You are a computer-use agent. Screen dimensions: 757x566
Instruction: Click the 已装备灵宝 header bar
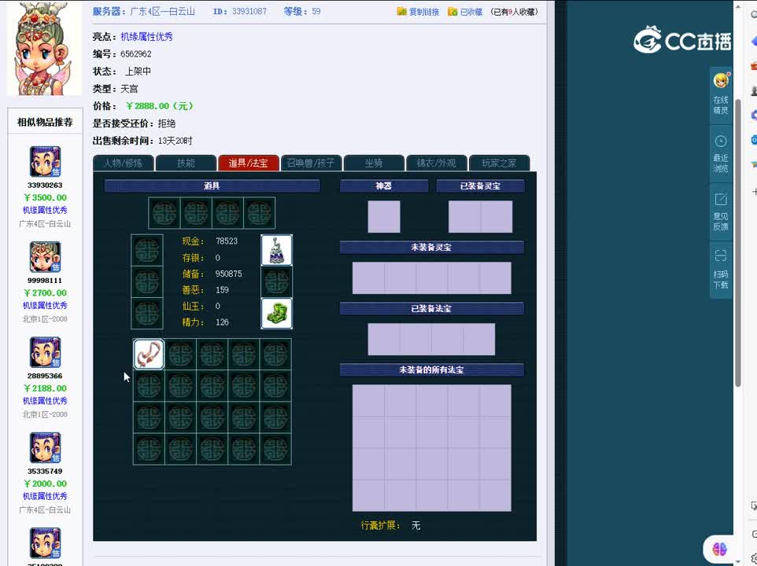pyautogui.click(x=480, y=186)
